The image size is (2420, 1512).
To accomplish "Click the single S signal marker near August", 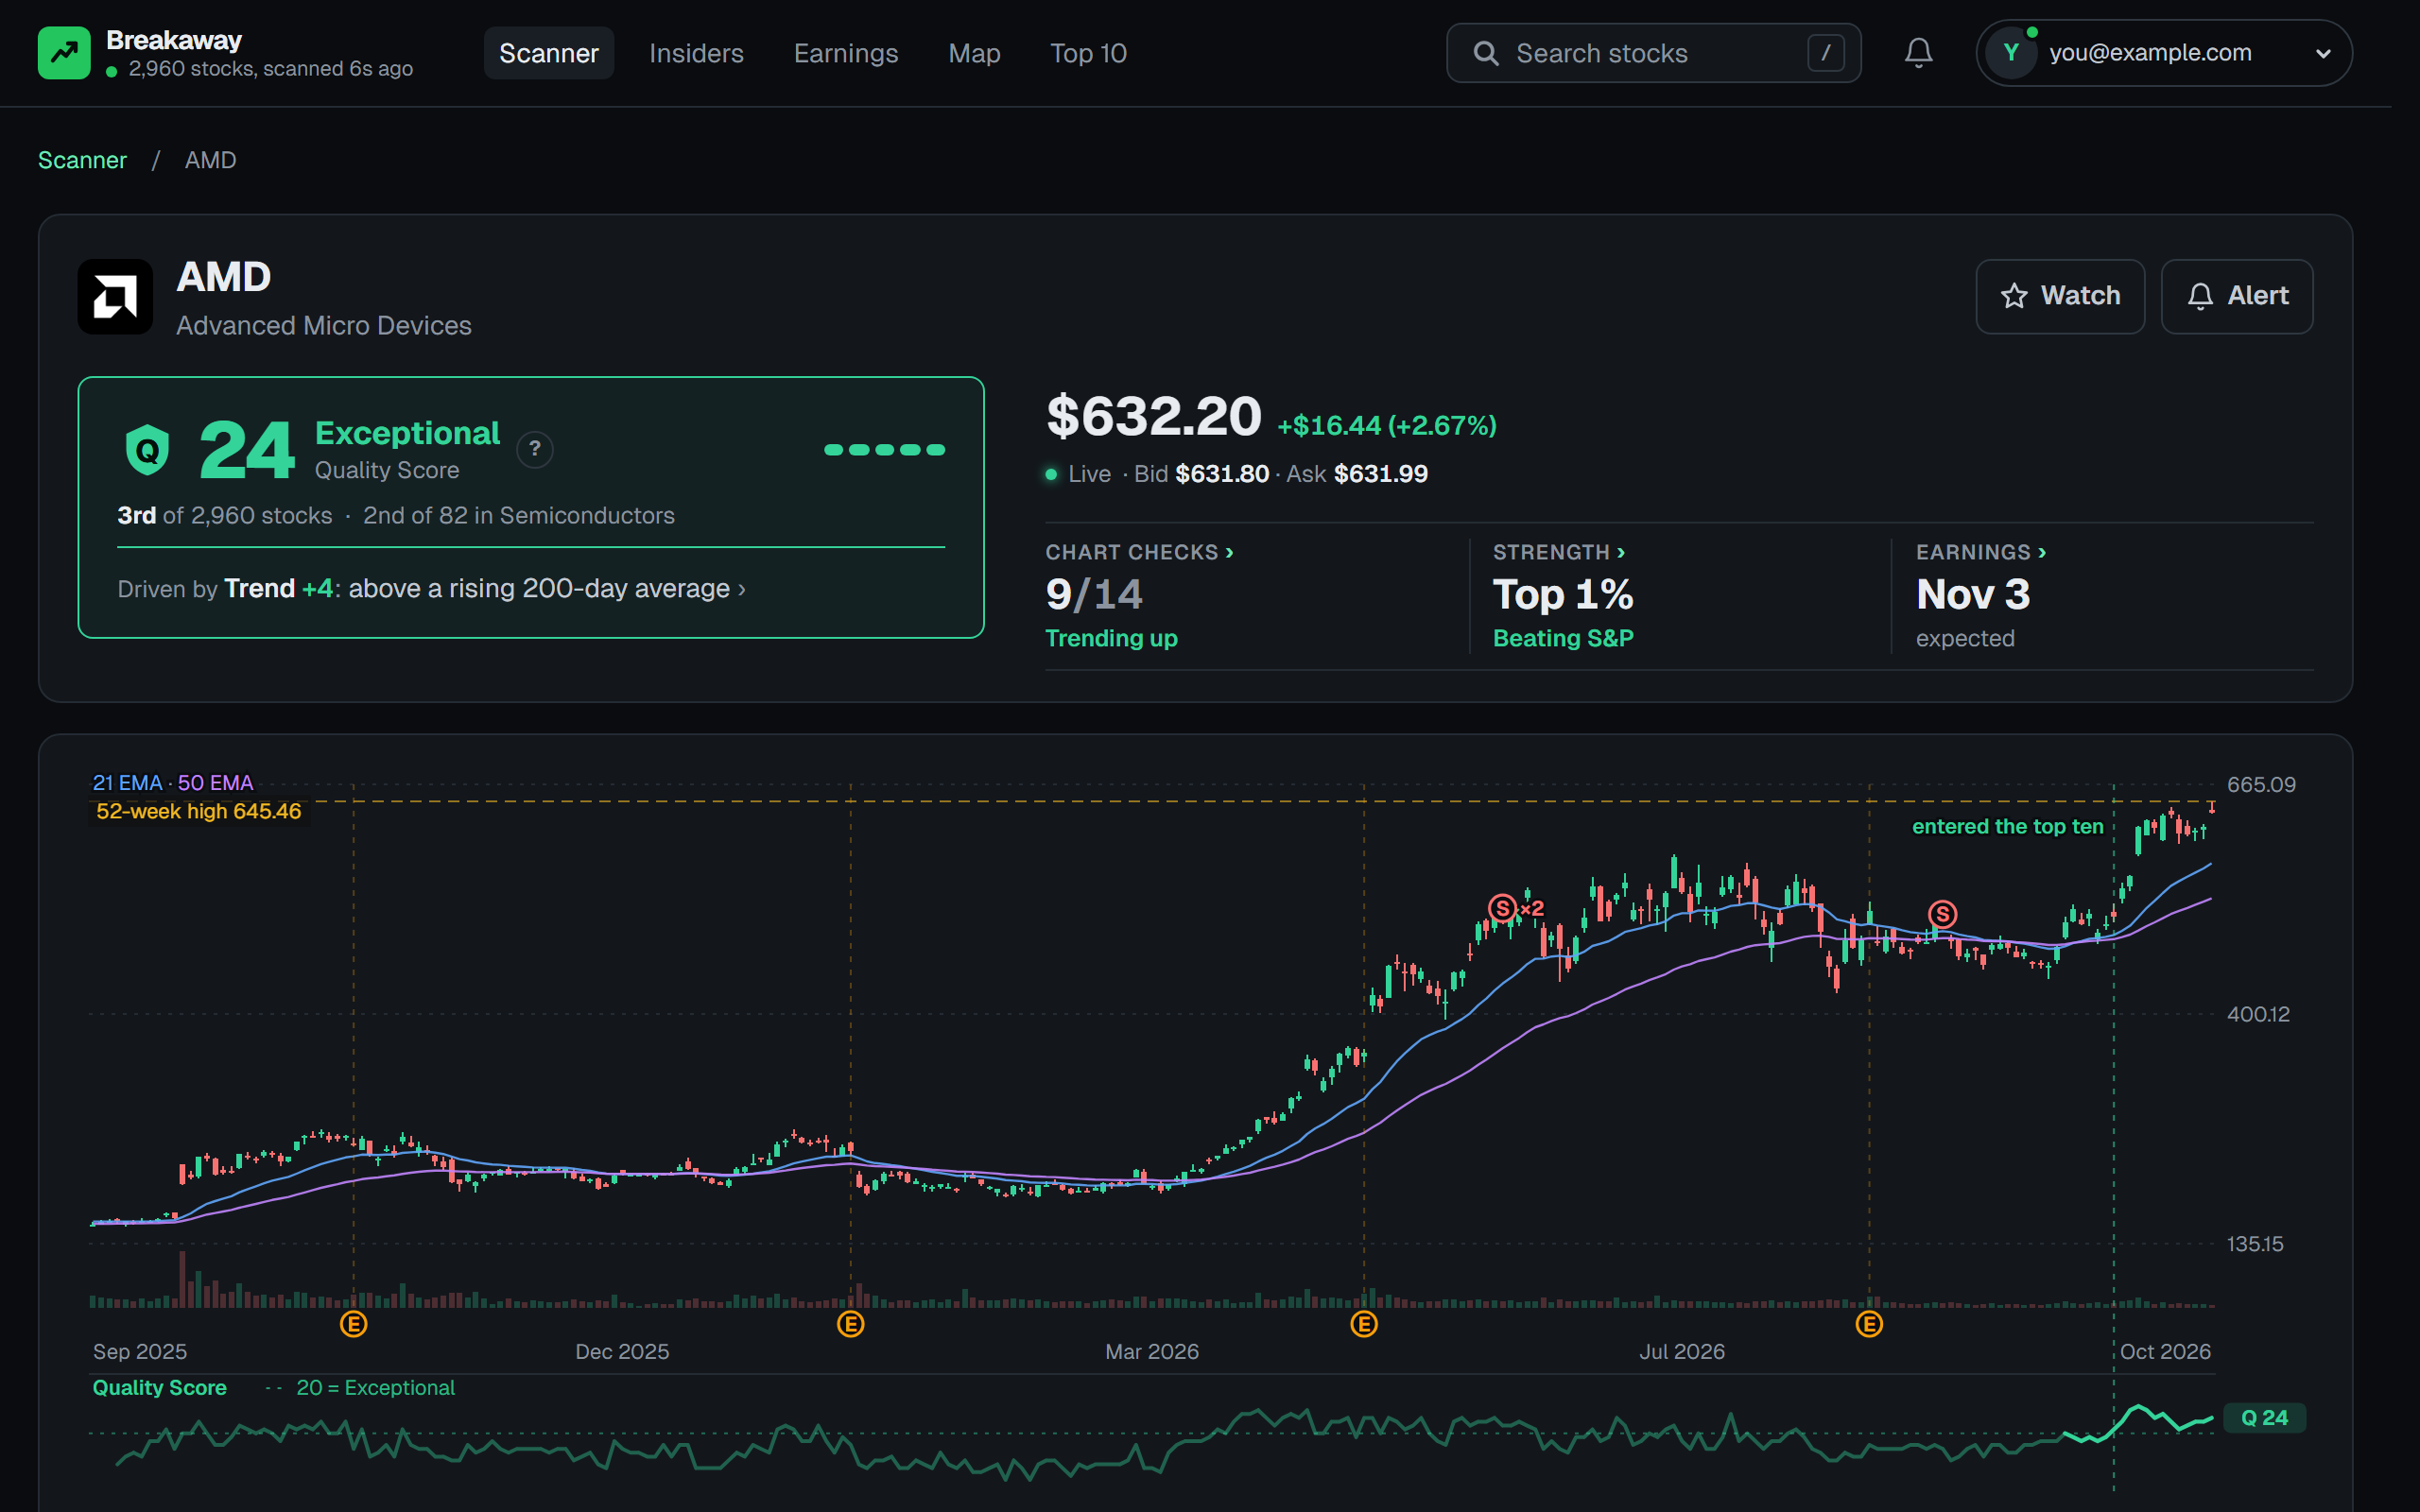I will (x=1942, y=914).
